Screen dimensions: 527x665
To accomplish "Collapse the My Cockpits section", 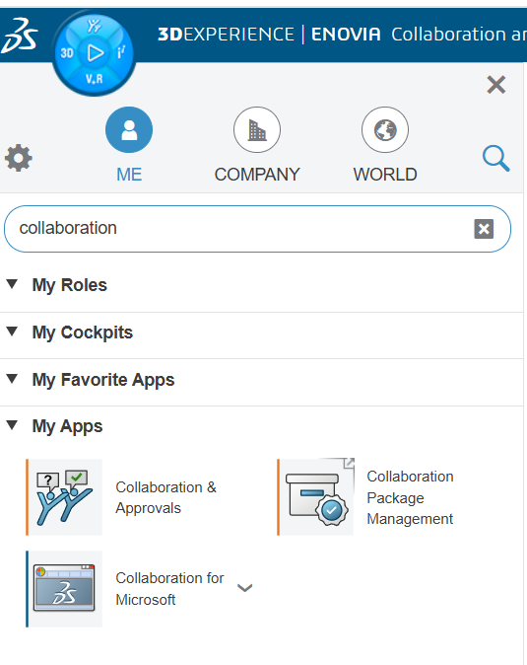I will point(12,332).
